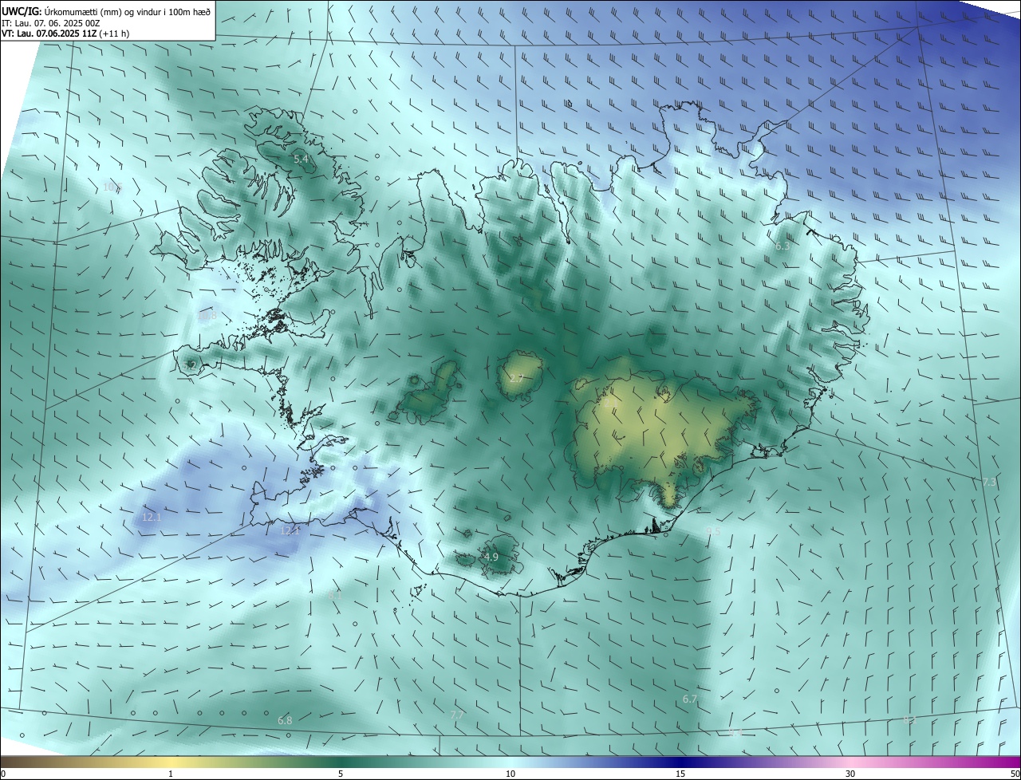Viewport: 1021px width, 780px height.
Task: Click the 9.5 value label on the map
Action: (x=713, y=531)
